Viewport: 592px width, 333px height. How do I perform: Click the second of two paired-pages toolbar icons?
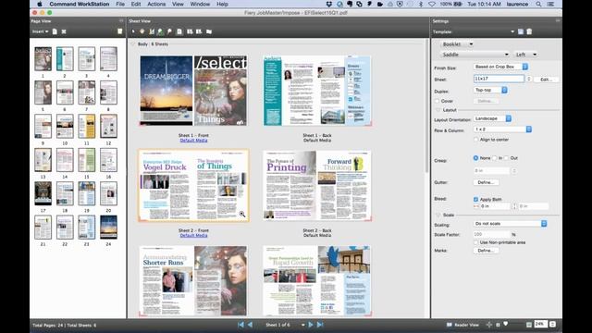(199, 31)
